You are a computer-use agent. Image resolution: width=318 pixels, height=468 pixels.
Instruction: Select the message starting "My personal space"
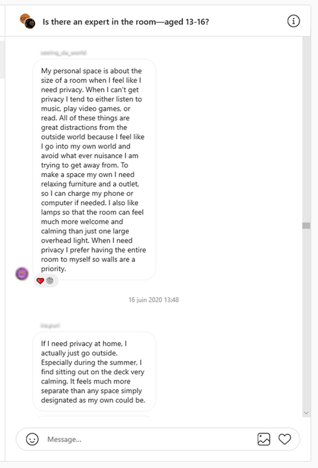click(x=94, y=169)
